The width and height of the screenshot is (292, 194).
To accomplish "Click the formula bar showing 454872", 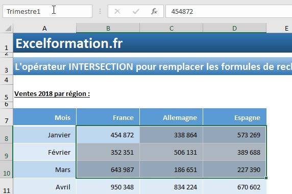I will [x=229, y=11].
